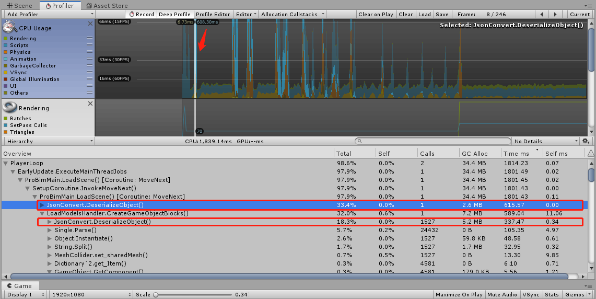
Task: Toggle UI category in CPU chart
Action: tap(6, 86)
